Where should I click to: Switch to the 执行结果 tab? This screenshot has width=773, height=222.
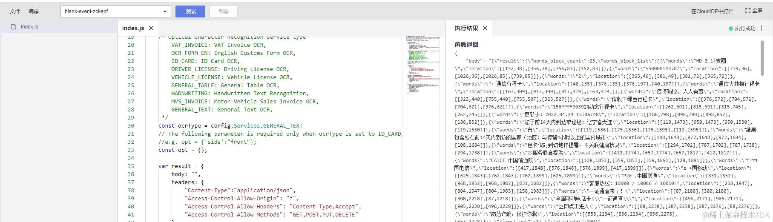point(466,28)
